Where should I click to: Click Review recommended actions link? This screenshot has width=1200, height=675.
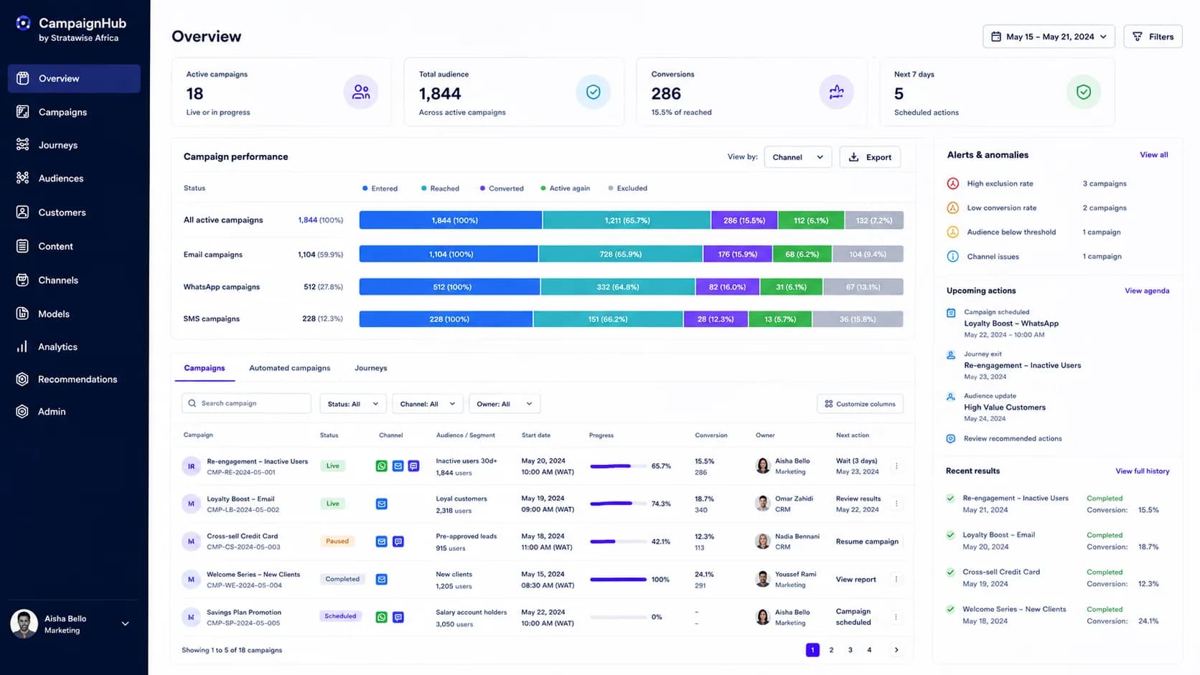click(x=1013, y=438)
